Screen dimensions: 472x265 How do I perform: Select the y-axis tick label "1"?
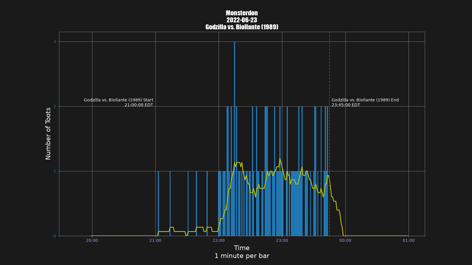click(x=55, y=171)
